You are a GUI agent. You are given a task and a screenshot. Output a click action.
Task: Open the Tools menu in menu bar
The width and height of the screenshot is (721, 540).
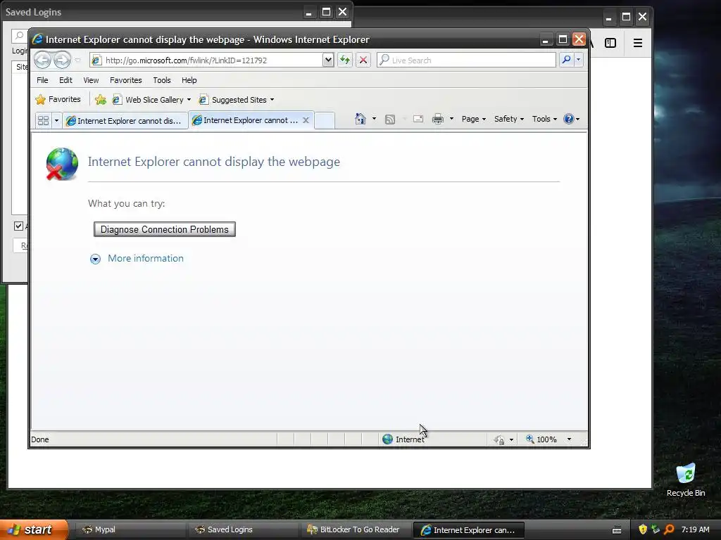point(162,80)
